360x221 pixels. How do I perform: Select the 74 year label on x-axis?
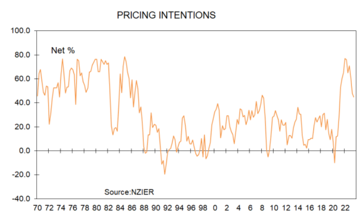[x=60, y=208]
